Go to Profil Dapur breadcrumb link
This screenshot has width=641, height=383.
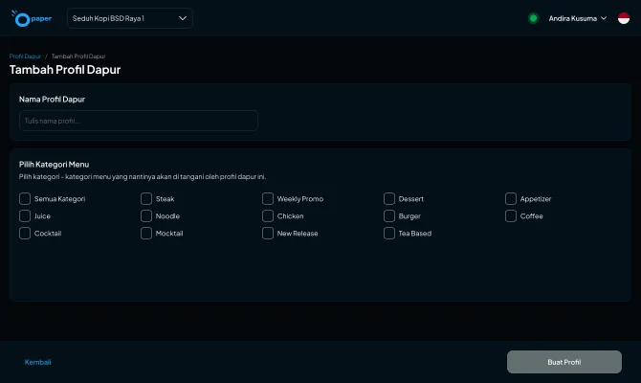tap(25, 56)
